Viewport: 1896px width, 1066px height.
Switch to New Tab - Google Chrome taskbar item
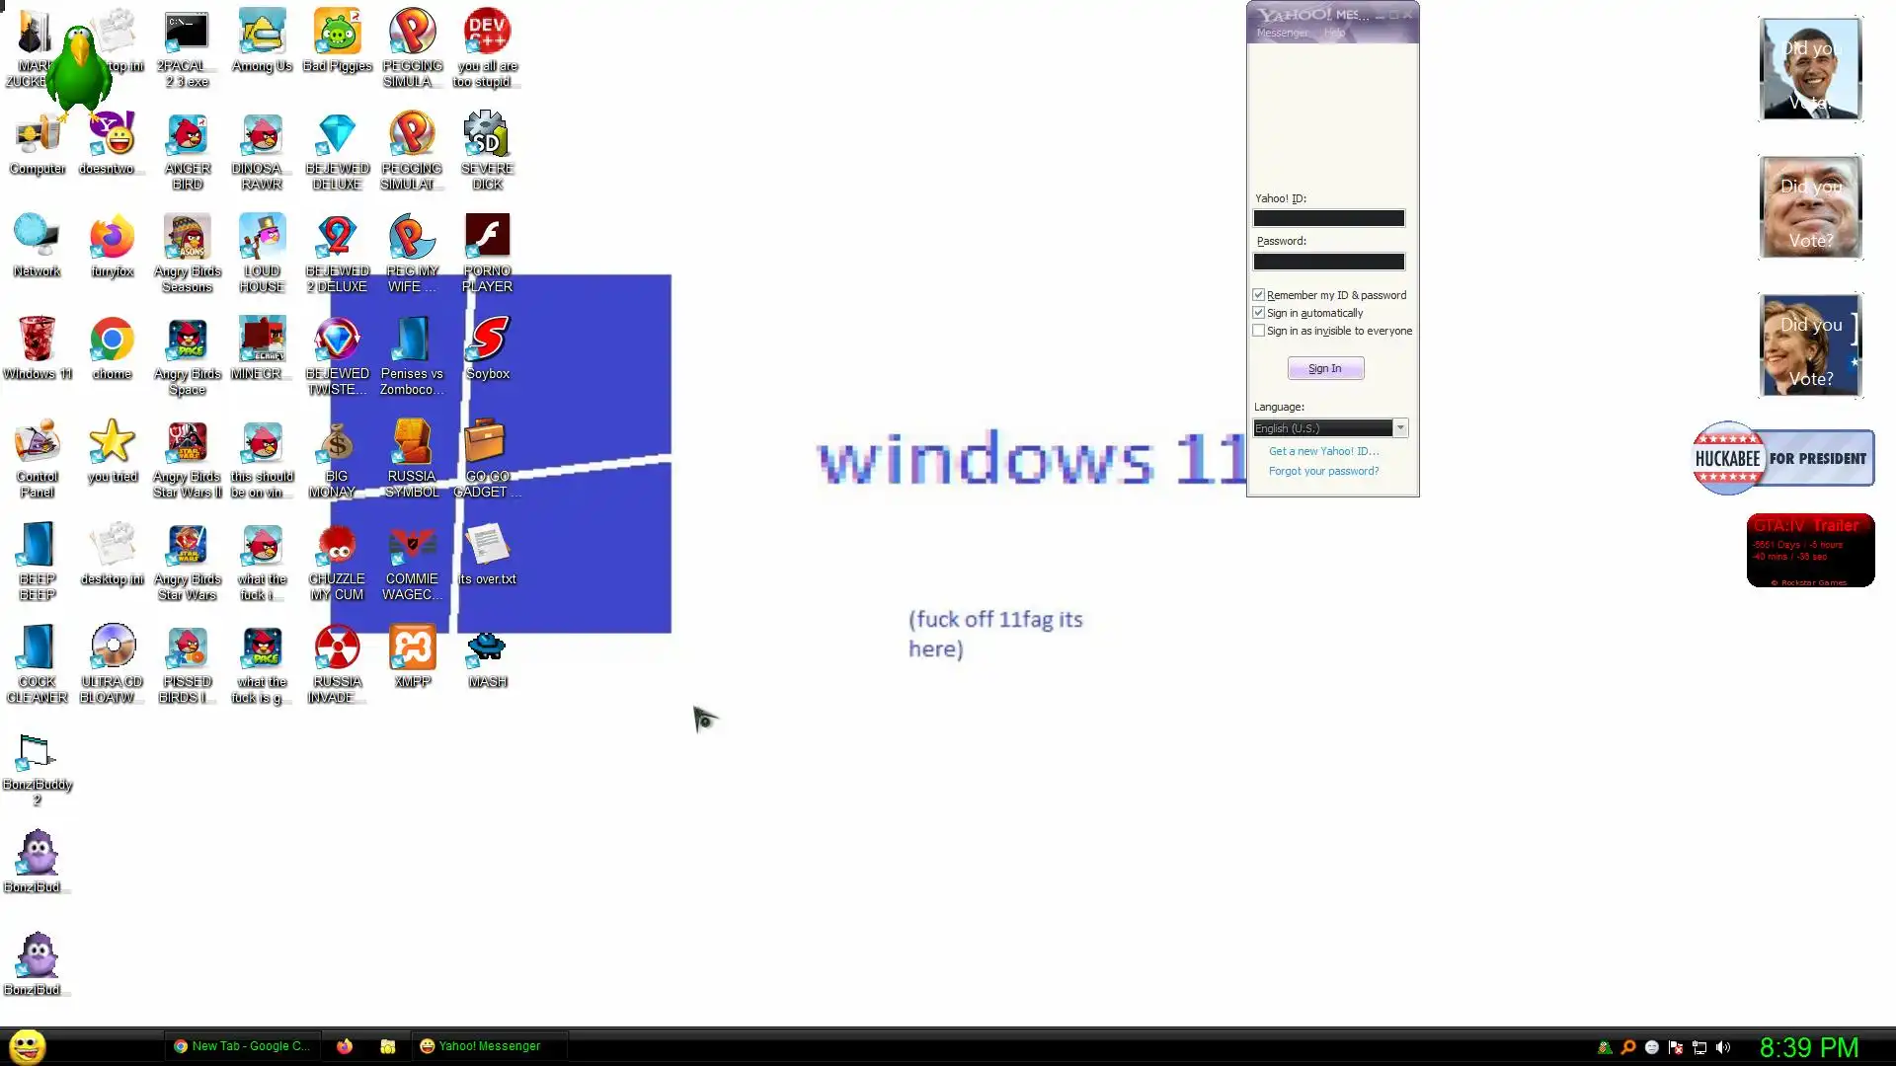pyautogui.click(x=242, y=1046)
